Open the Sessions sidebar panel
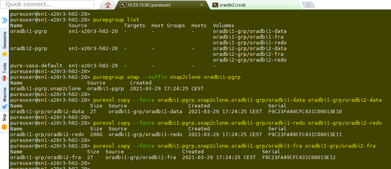This screenshot has width=391, height=169. [5, 43]
